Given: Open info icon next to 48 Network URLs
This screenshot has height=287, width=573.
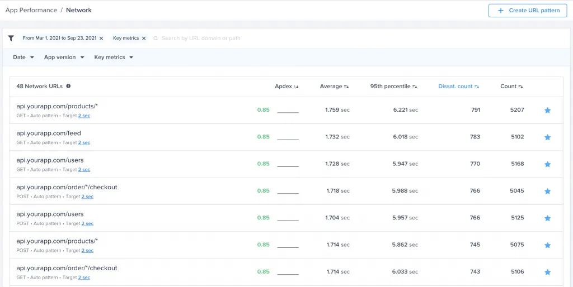Looking at the screenshot, I should (68, 87).
